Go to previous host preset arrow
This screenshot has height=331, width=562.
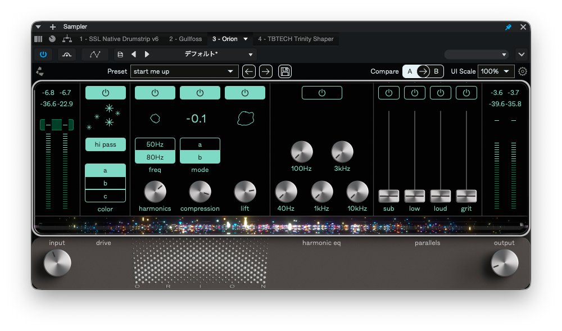[x=134, y=54]
